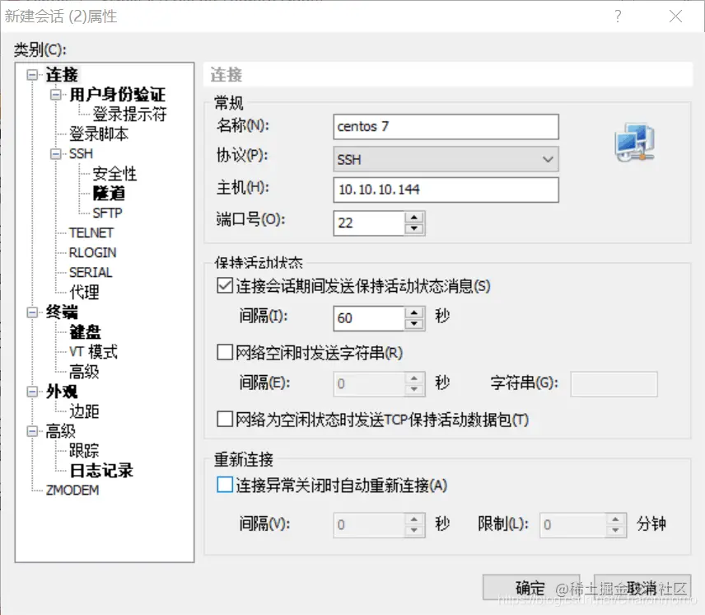Click the 取消 button
The image size is (705, 615).
[642, 588]
